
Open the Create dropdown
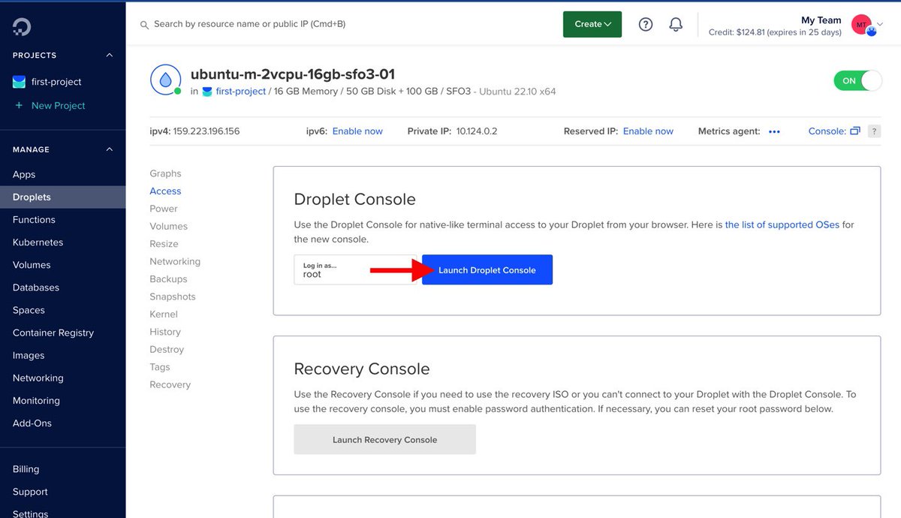tap(592, 24)
